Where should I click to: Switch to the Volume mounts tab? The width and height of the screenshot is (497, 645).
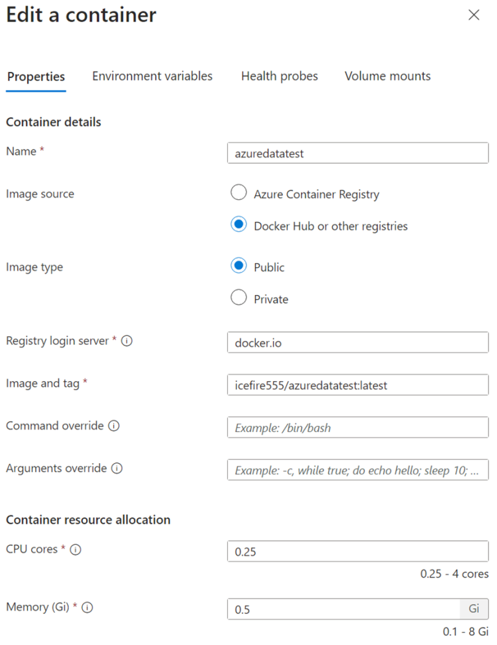(x=387, y=76)
